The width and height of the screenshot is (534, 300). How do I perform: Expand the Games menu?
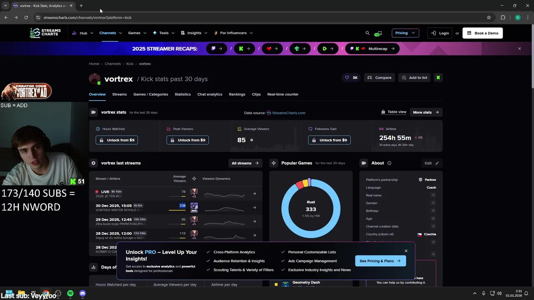(137, 33)
